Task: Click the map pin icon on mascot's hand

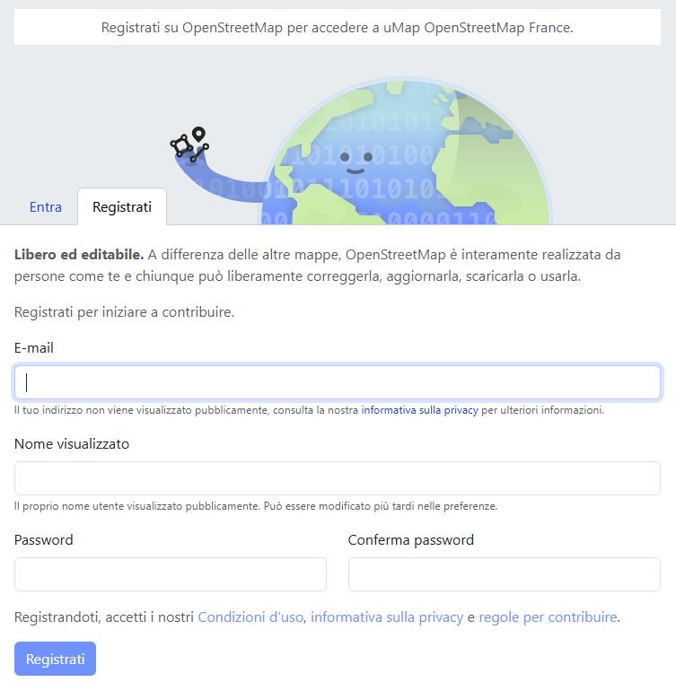Action: tap(198, 135)
